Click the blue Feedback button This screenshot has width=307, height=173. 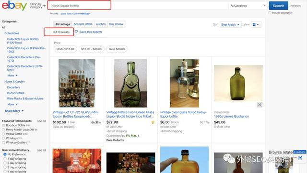click(300, 152)
